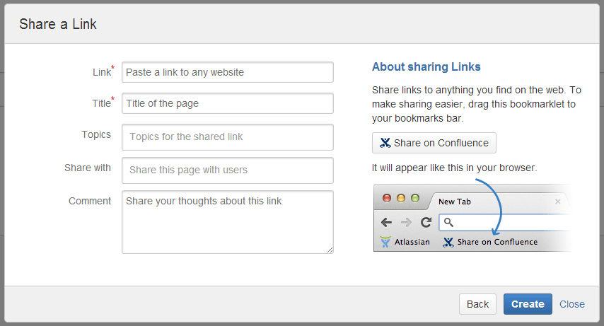Viewport: 604px width, 326px height.
Task: Click the Comment text area
Action: pos(228,222)
